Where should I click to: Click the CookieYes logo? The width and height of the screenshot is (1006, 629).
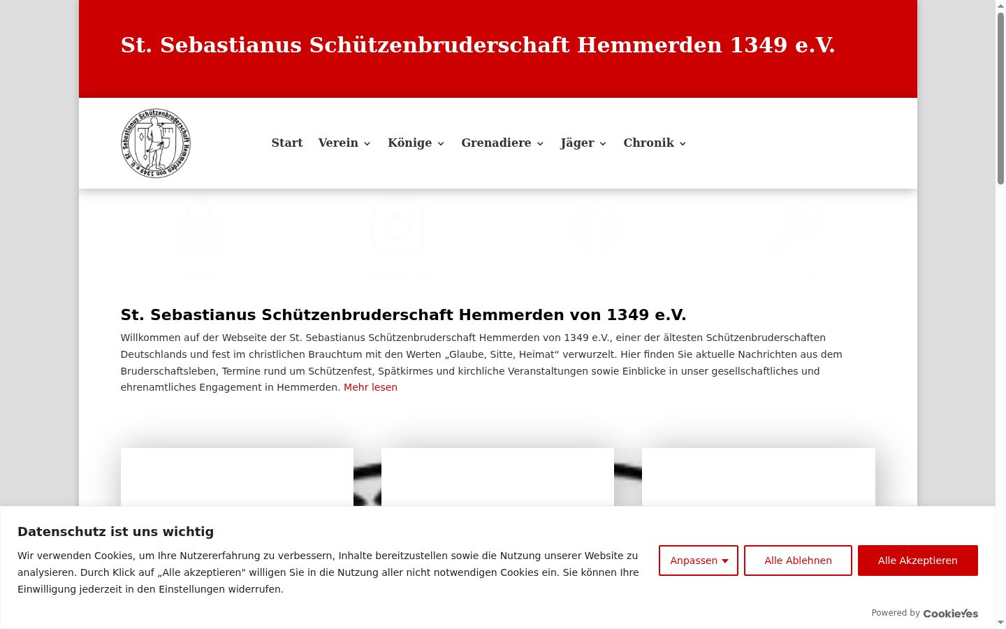951,614
